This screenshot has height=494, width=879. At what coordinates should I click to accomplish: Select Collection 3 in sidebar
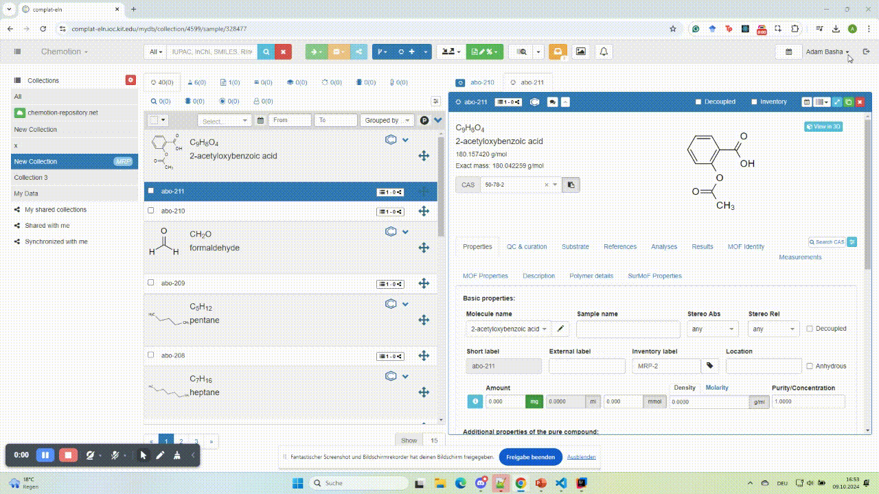tap(32, 177)
